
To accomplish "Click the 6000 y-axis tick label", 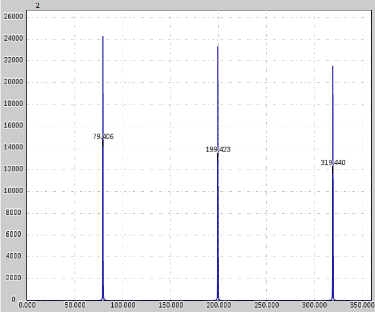I will pos(15,235).
